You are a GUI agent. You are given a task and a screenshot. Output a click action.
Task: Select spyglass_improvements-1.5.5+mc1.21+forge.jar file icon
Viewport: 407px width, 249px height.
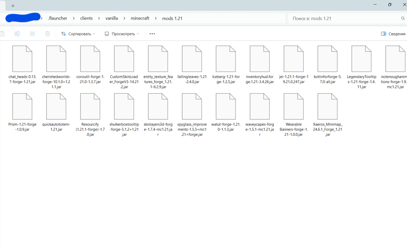coord(192,107)
